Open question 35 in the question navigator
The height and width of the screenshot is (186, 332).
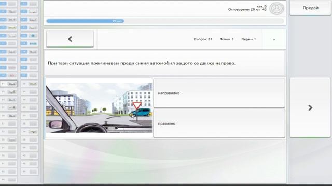pyautogui.click(x=8, y=140)
